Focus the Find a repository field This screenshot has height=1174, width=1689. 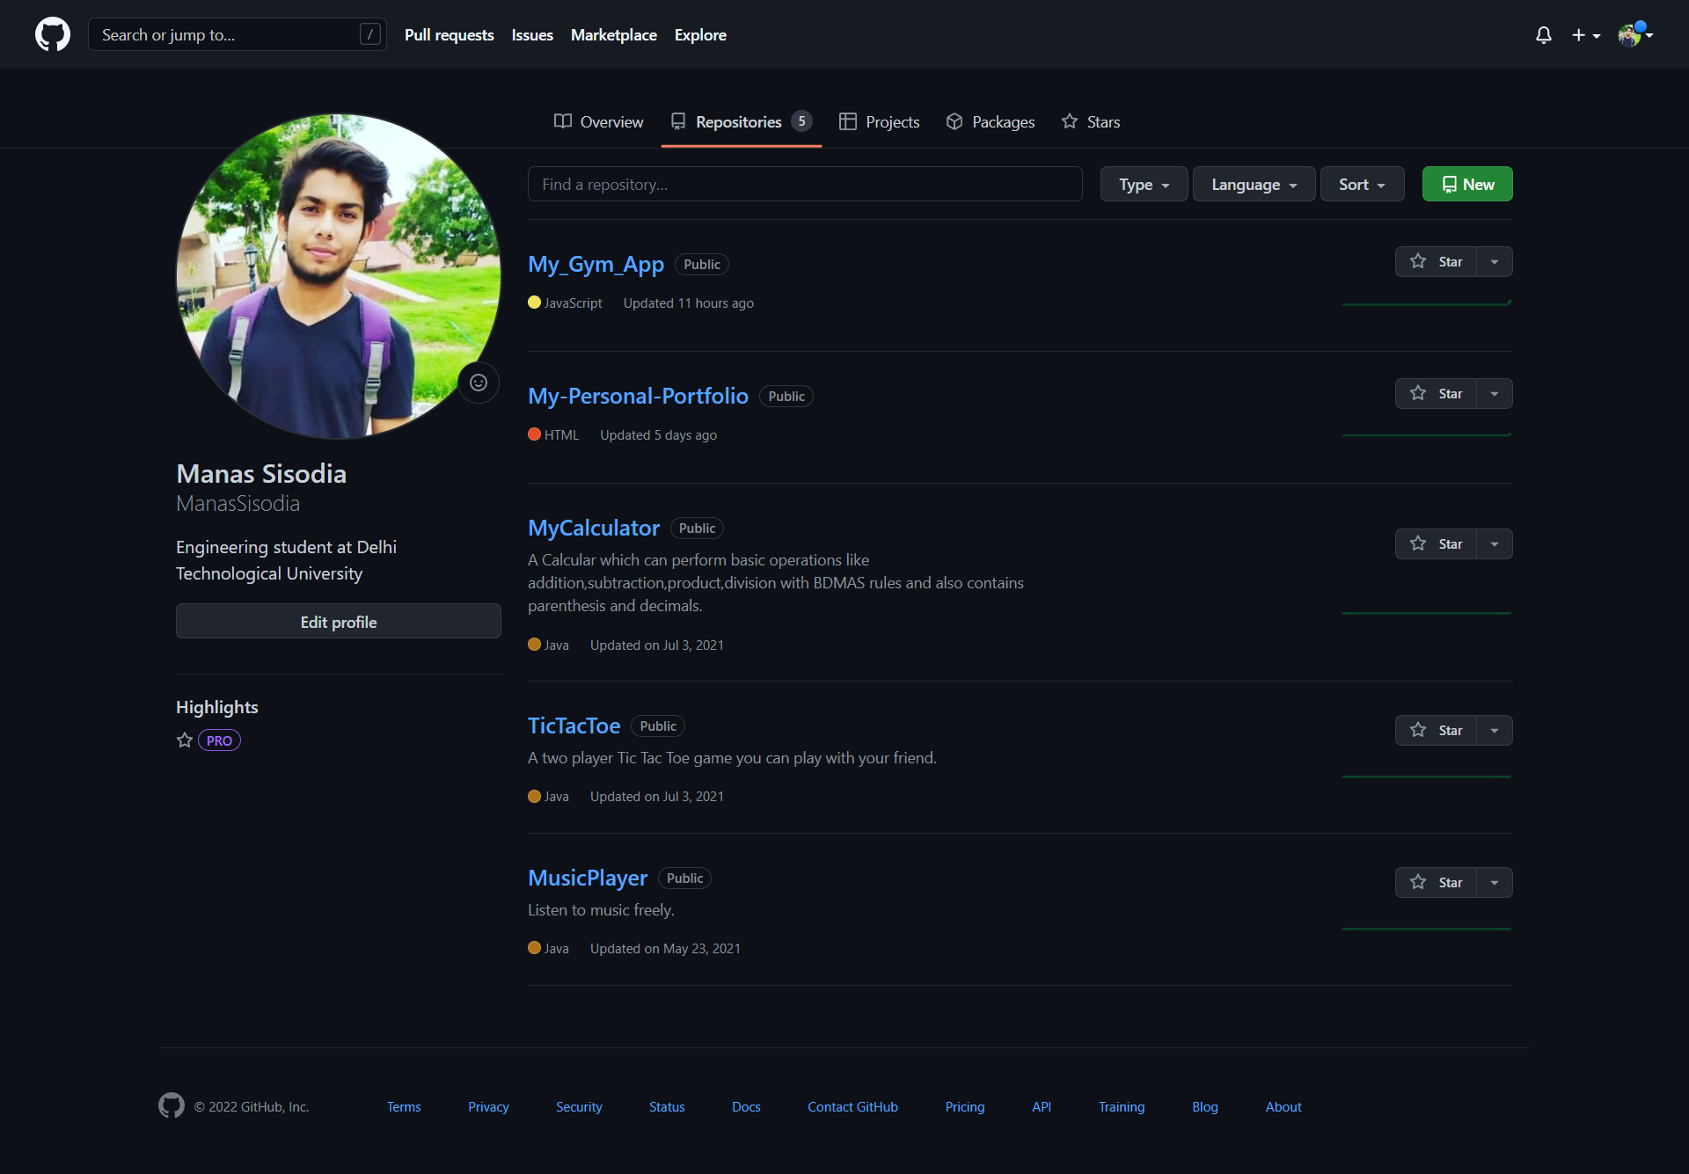(x=805, y=184)
